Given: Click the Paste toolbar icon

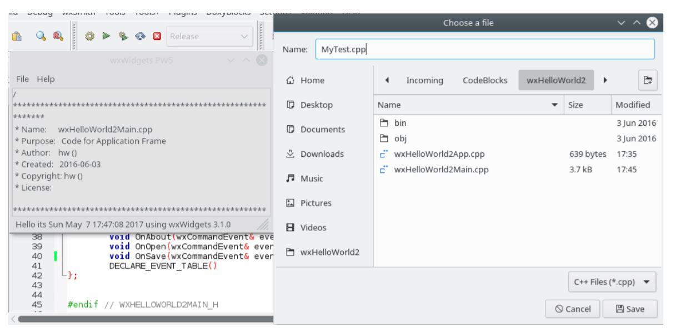Looking at the screenshot, I should (x=17, y=36).
